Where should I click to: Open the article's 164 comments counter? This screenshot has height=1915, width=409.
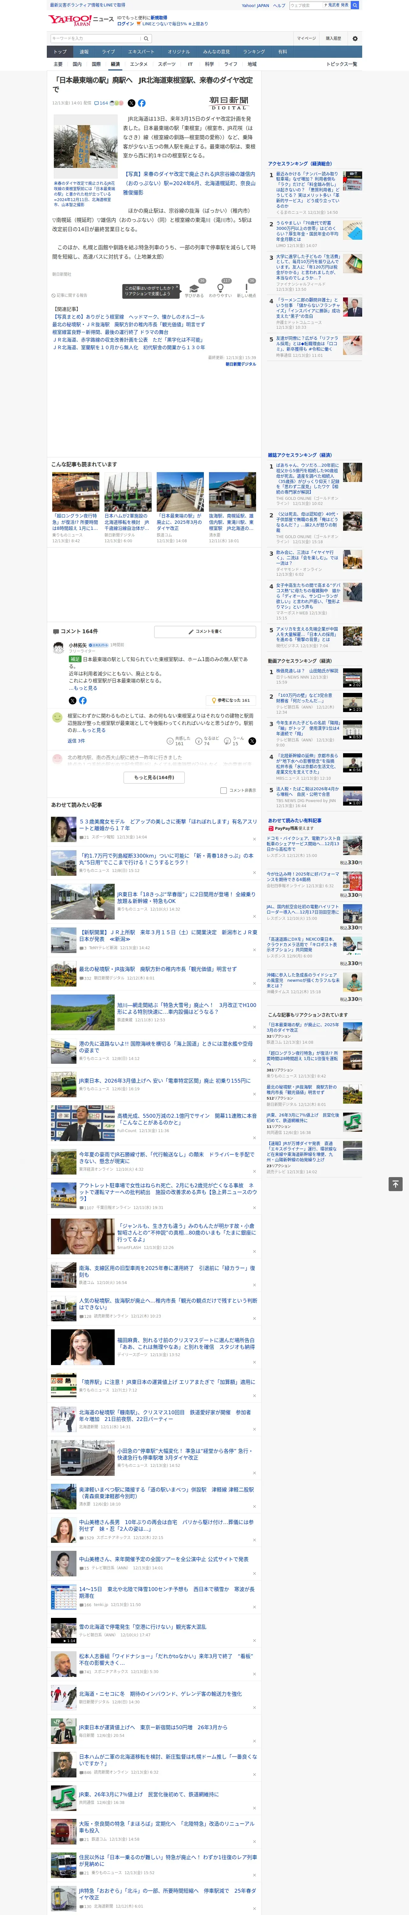(x=100, y=103)
